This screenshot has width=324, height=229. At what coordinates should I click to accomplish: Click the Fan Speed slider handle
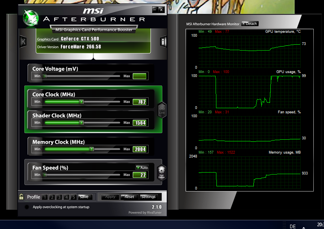click(45, 175)
